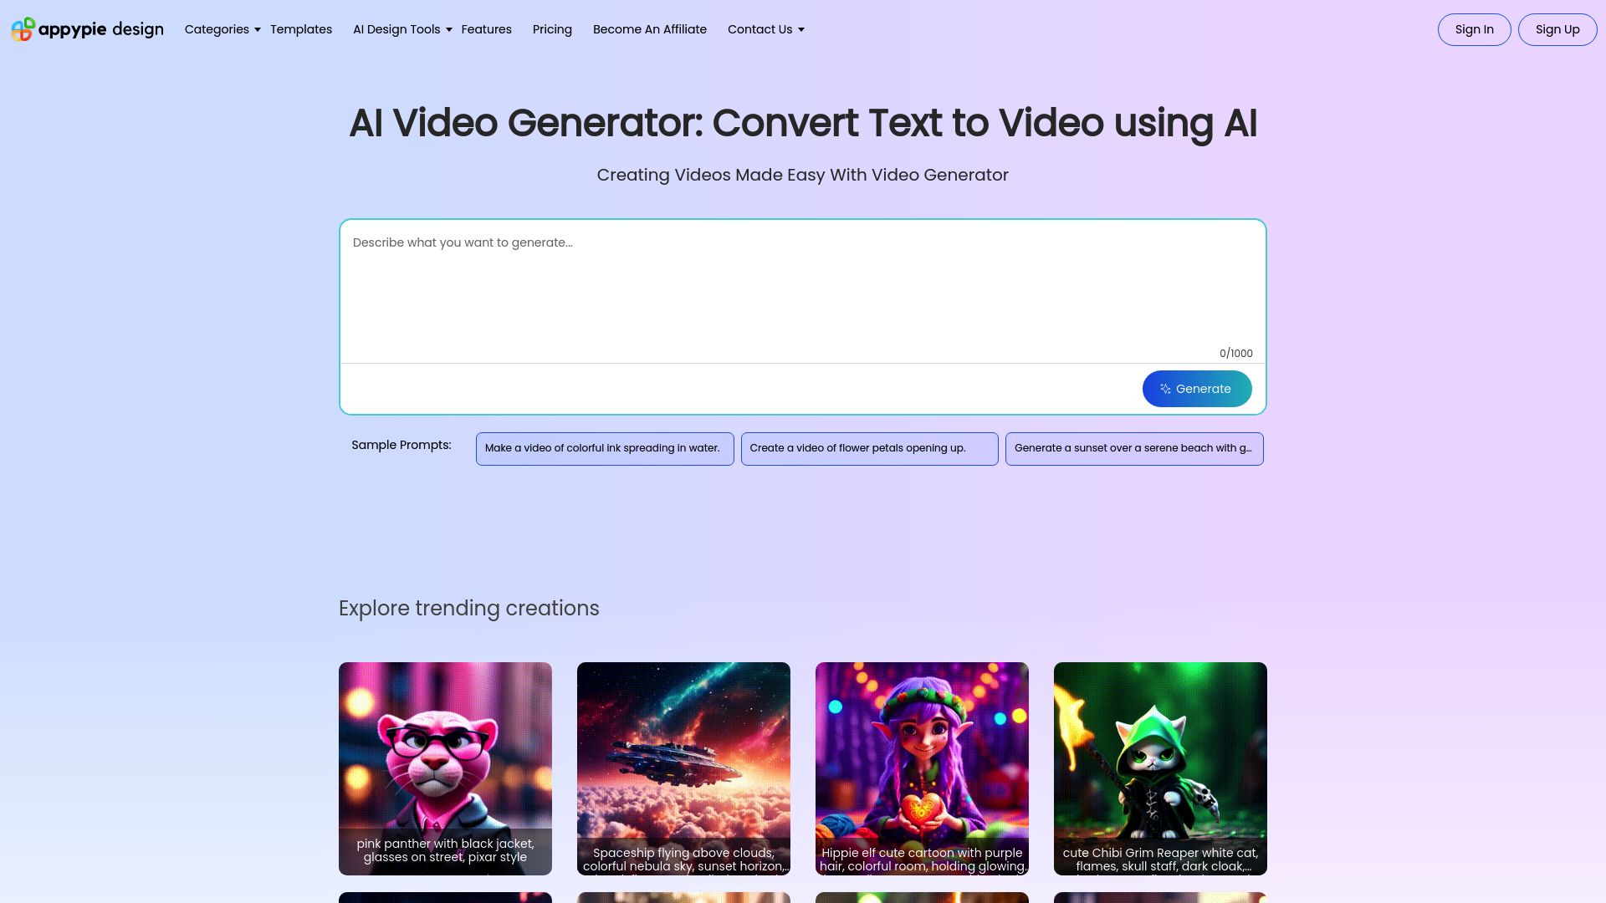Click the Sign Up button
This screenshot has width=1606, height=903.
[x=1557, y=30]
